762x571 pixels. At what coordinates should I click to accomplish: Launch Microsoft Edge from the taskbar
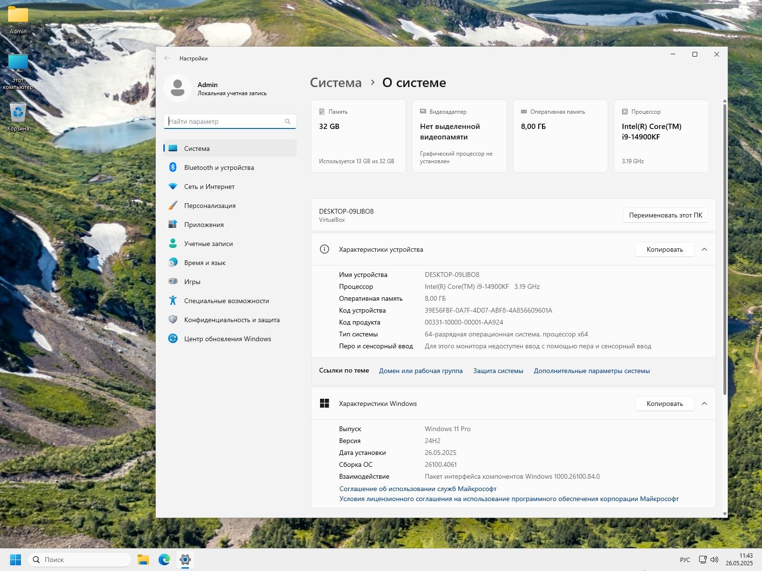pyautogui.click(x=164, y=560)
